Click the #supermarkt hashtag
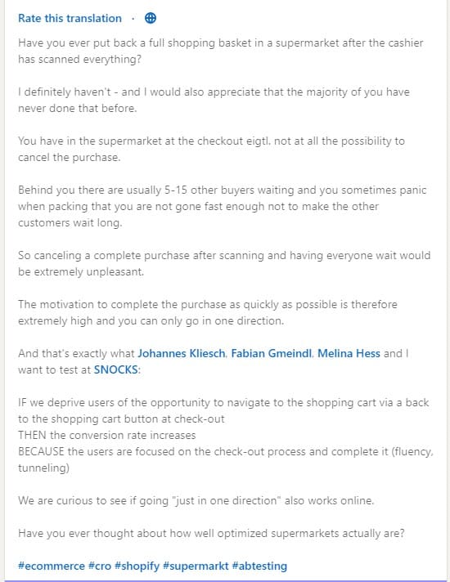 [196, 566]
